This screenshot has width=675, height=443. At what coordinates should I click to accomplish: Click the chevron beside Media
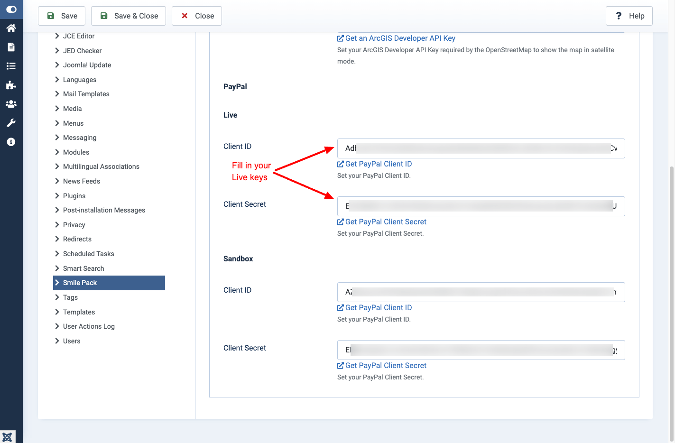(x=57, y=109)
